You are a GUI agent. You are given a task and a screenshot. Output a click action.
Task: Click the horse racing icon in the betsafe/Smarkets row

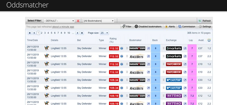click(47, 48)
